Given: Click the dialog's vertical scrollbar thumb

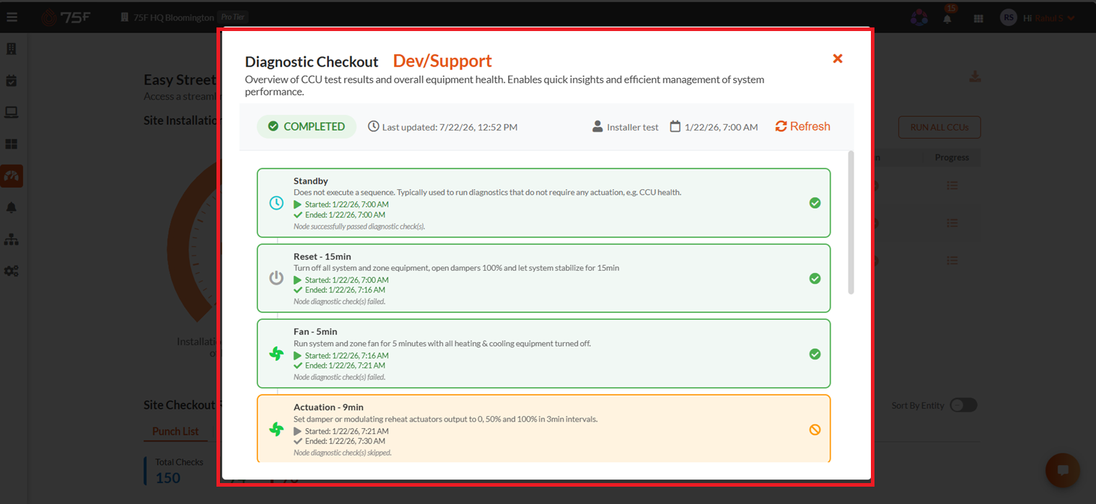Looking at the screenshot, I should tap(851, 222).
